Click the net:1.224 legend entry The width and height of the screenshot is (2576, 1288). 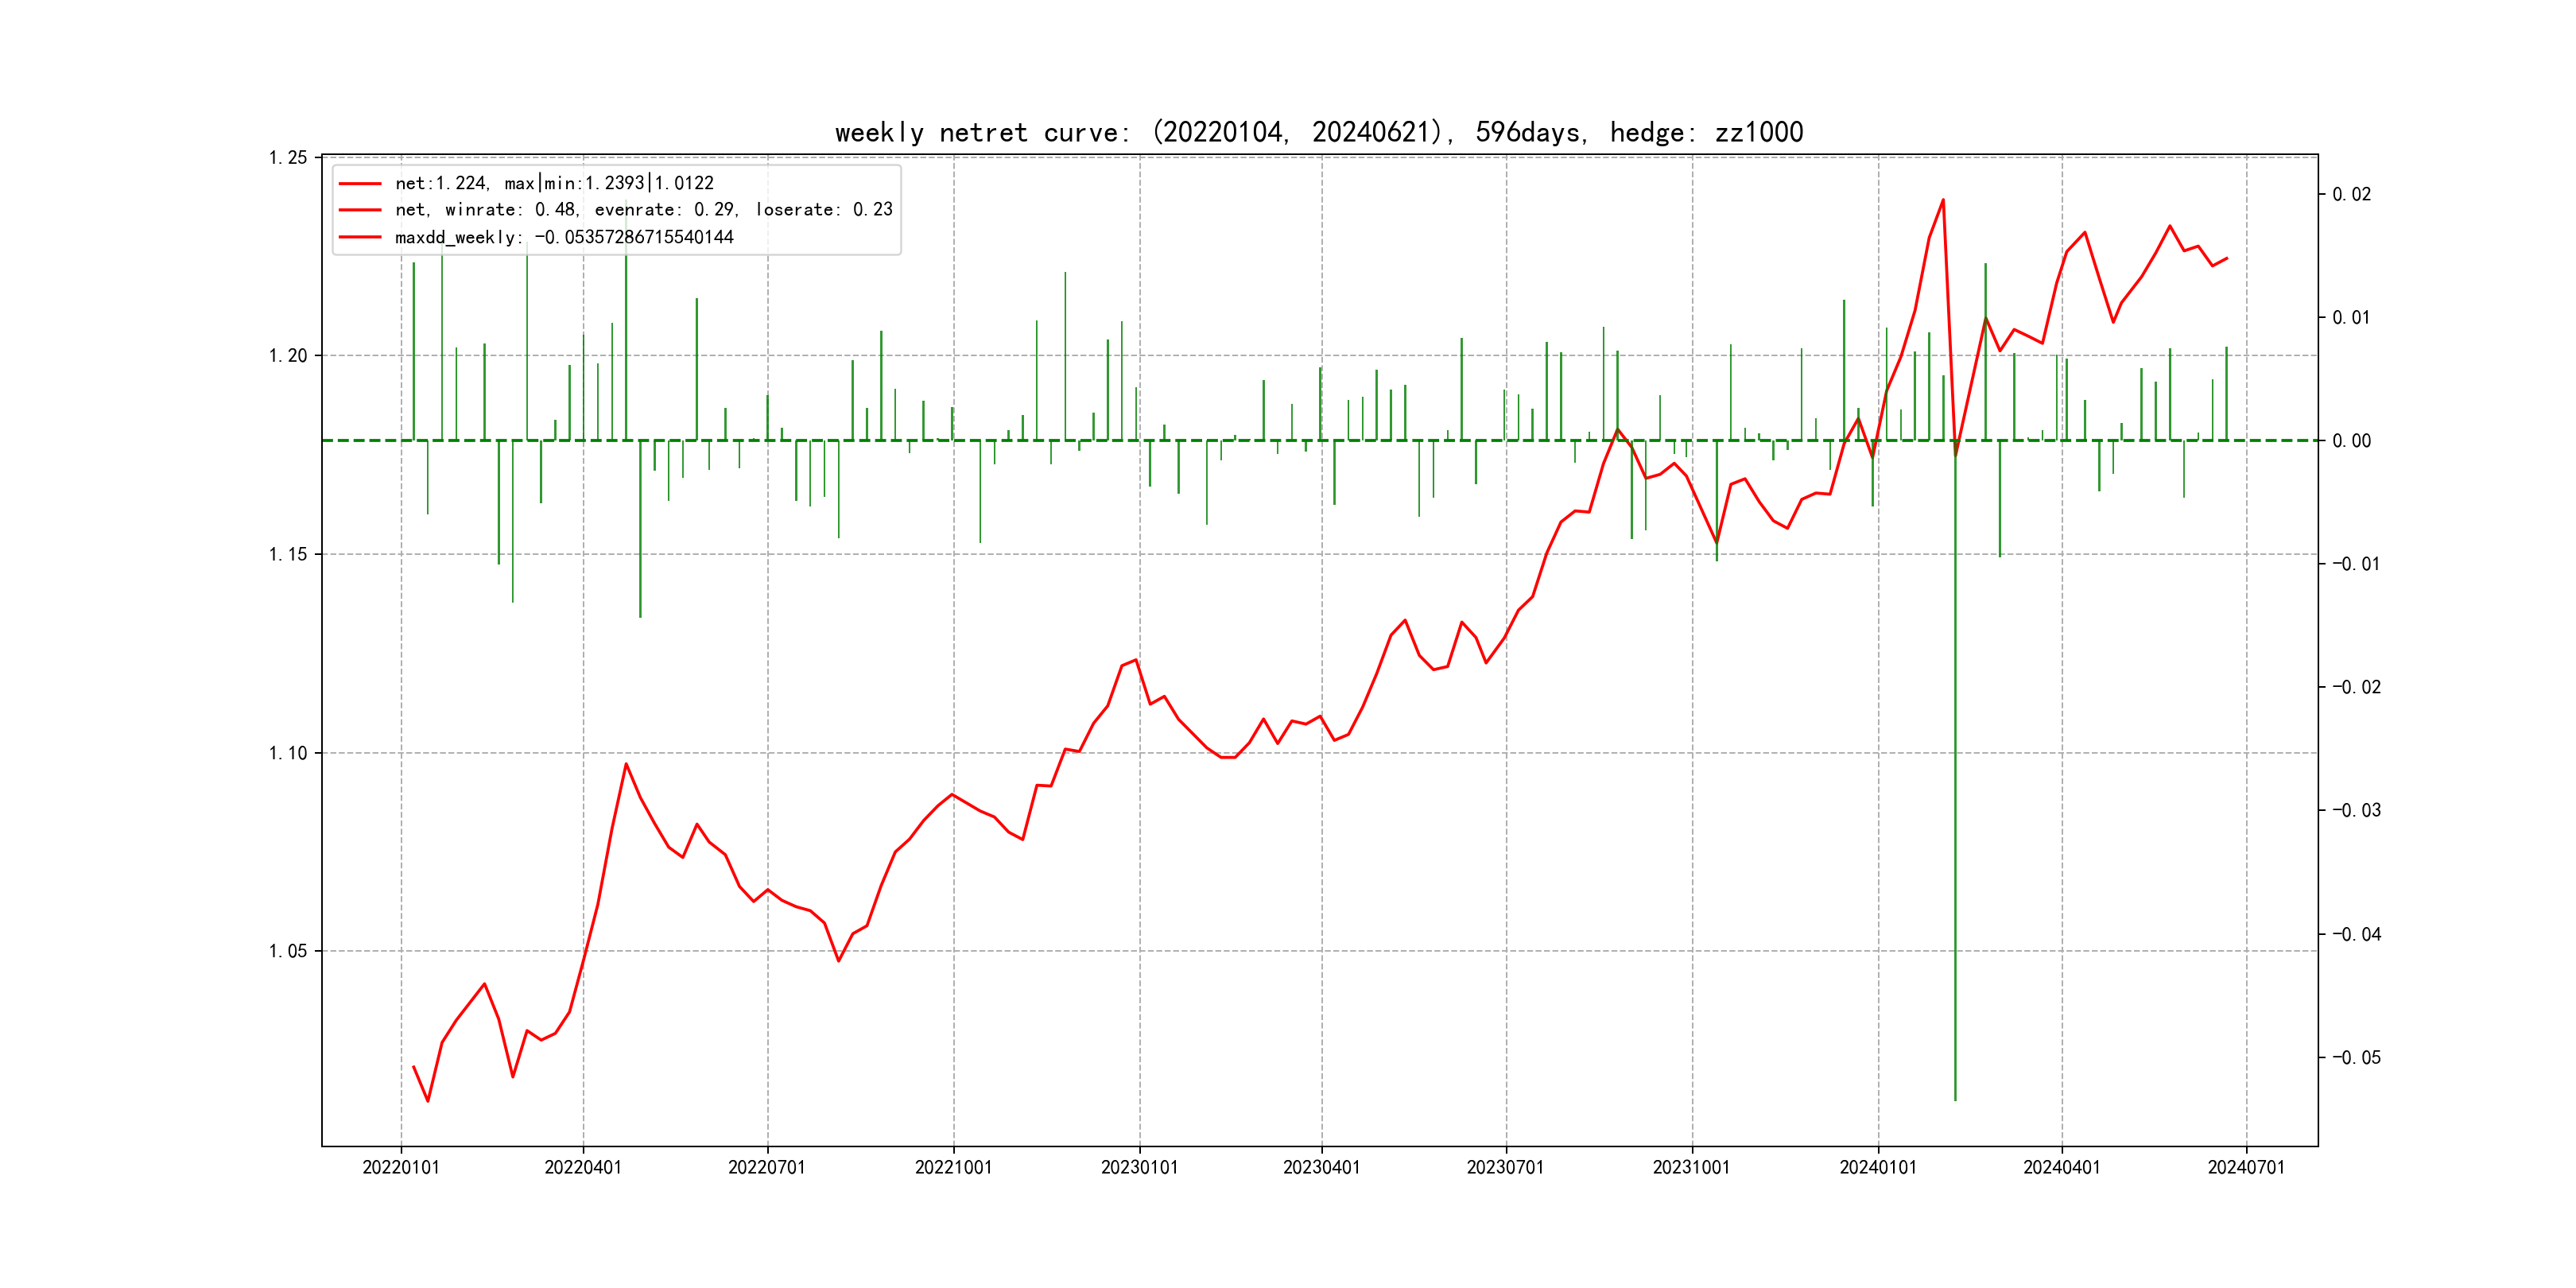554,183
